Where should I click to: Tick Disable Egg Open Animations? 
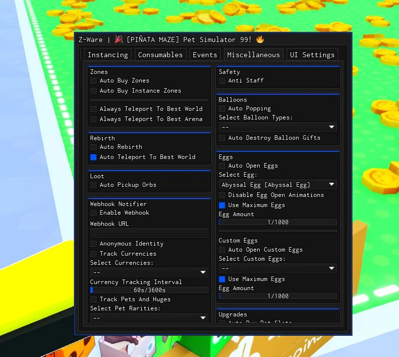(222, 195)
